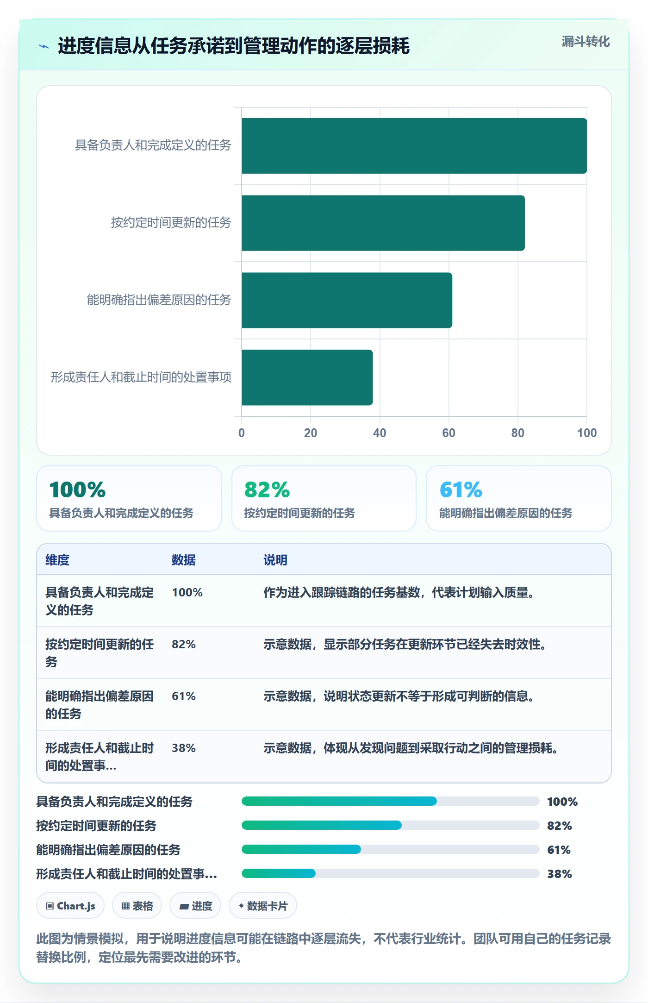The image size is (648, 1003).
Task: Click table cell showing 82%
Action: click(184, 644)
